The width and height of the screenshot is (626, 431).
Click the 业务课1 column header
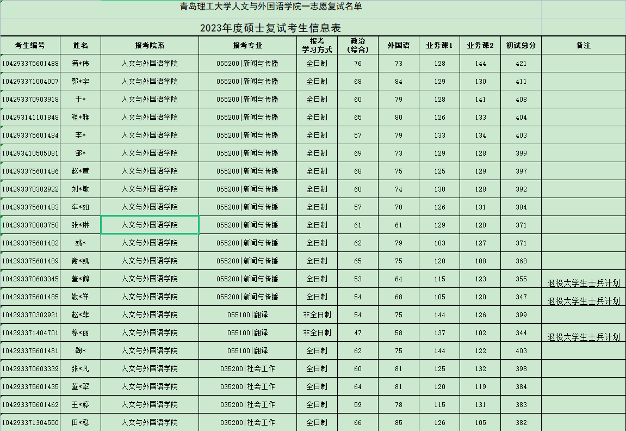tap(439, 45)
